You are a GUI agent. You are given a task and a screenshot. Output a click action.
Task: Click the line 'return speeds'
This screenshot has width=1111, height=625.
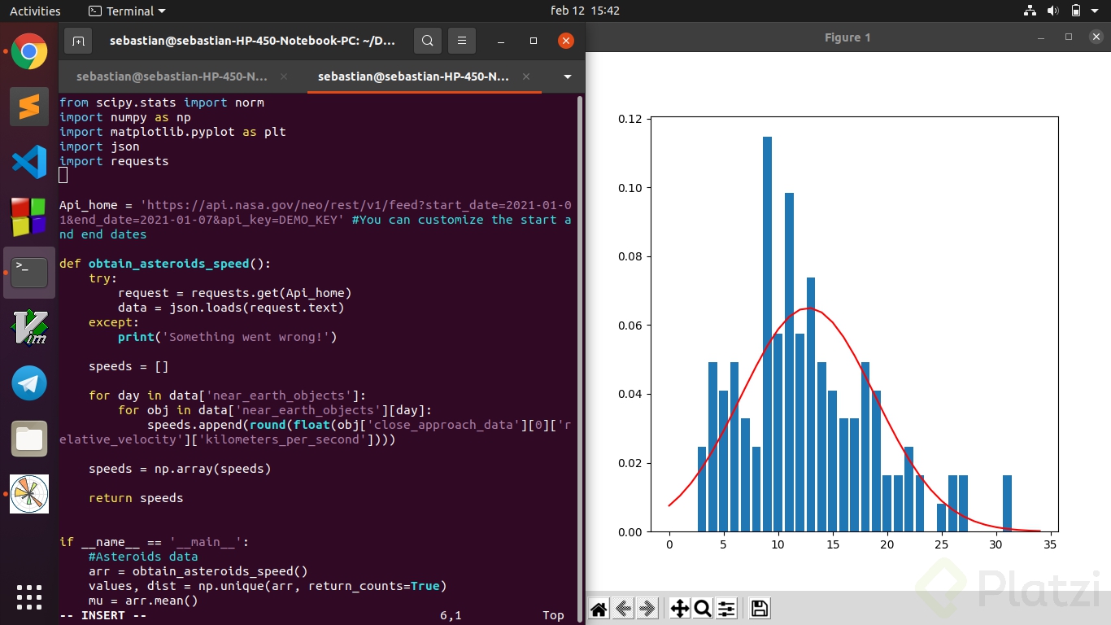136,498
